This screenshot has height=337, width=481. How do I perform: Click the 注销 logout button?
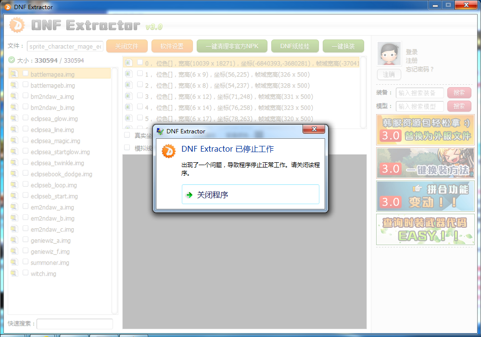[389, 74]
